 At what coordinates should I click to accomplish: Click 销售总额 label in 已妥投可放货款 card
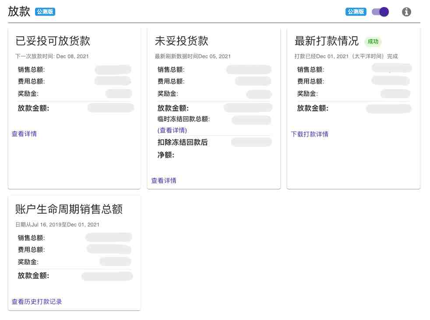click(31, 70)
